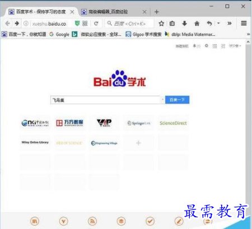Viewport: 252px width, 229px height.
Task: Switch to list layout icon next to grid
Action: coord(223,46)
